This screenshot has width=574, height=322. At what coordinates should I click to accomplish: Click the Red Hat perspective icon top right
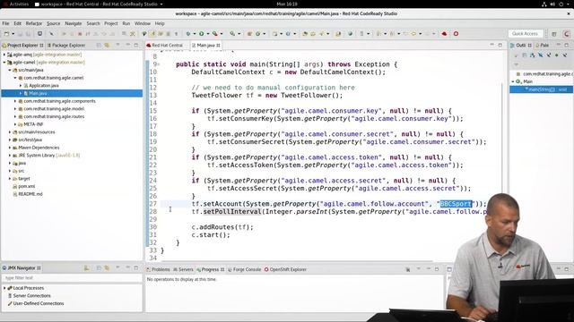[x=567, y=34]
